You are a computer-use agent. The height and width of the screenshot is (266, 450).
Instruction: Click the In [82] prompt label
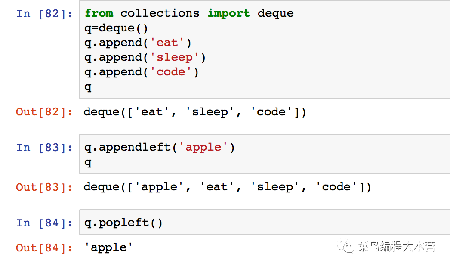tap(44, 14)
